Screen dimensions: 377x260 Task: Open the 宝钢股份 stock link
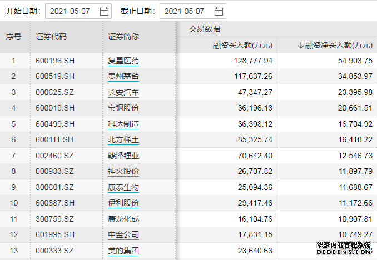point(123,108)
